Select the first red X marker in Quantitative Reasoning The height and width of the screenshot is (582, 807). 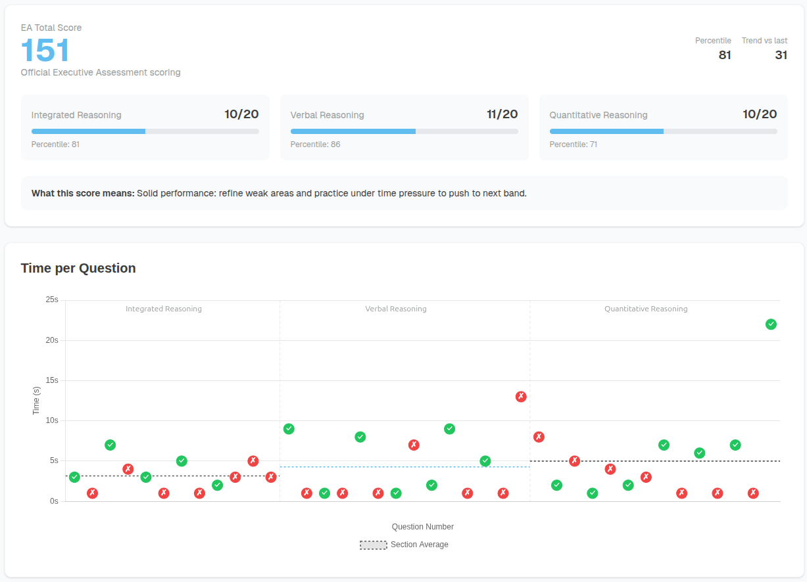539,436
